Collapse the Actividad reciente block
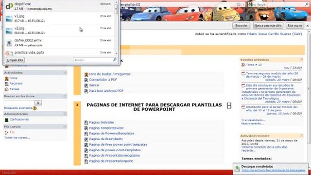The image size is (311, 175). [x=301, y=136]
